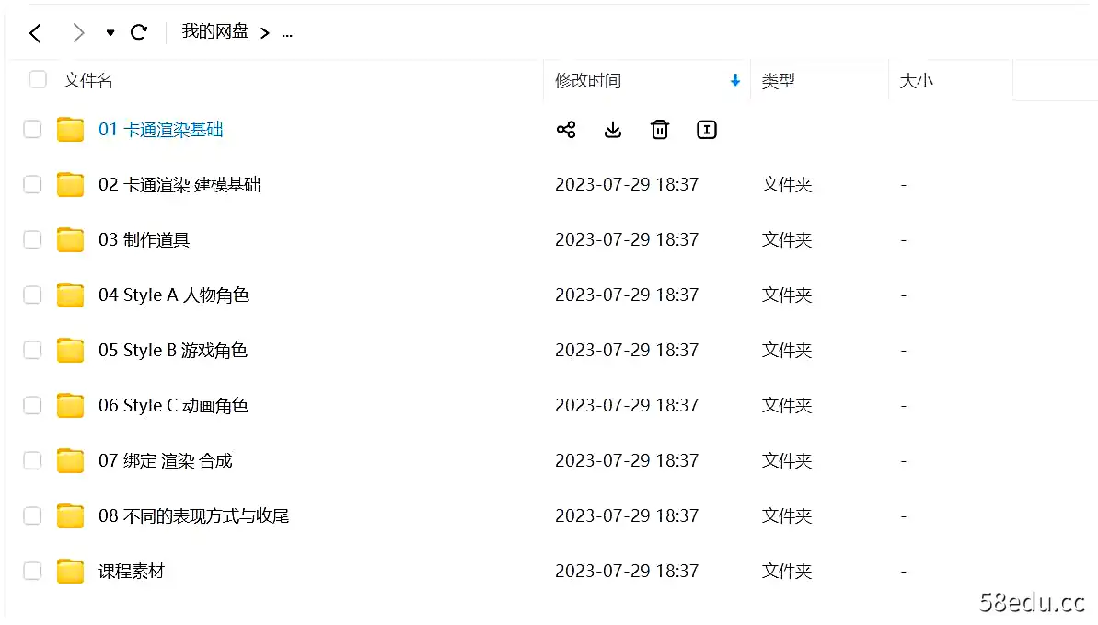Tick the checkbox beside 08 不同的表现方式与收尾

pyautogui.click(x=32, y=515)
